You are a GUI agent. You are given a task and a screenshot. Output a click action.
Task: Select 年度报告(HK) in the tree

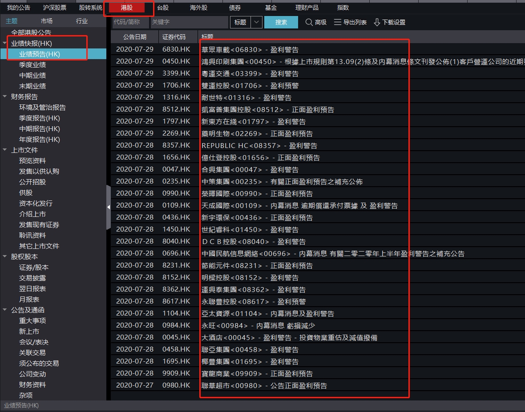(x=40, y=140)
